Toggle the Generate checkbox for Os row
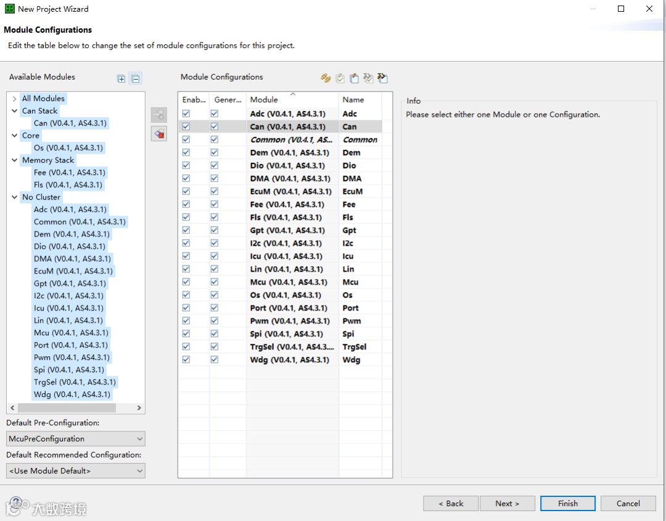 215,294
